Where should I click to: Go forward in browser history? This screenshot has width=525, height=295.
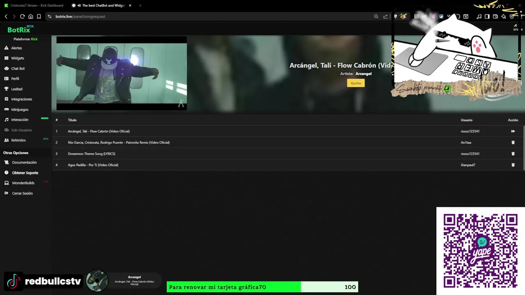14,16
